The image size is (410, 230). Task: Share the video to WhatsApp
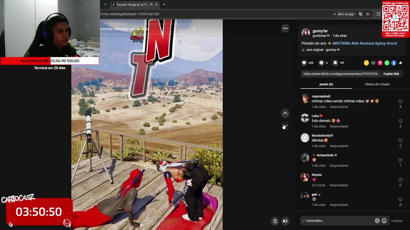(x=387, y=63)
